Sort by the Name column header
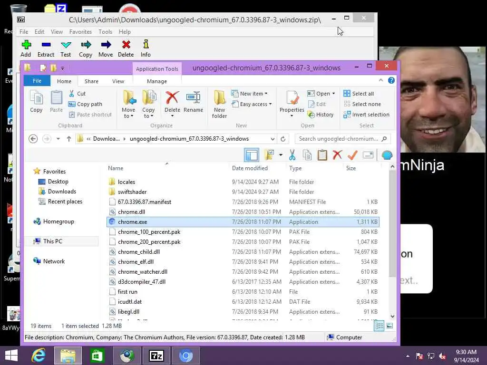487x365 pixels. point(116,168)
